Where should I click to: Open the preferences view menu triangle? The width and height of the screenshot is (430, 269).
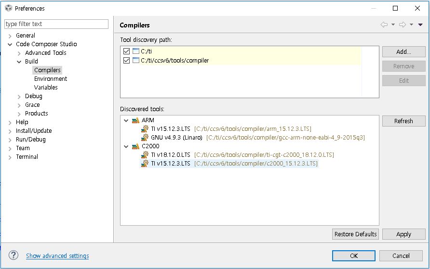coord(420,25)
